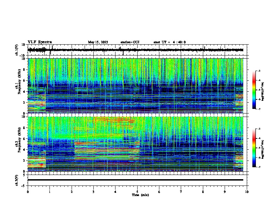Select the "Time (min)" axis title

coord(140,195)
